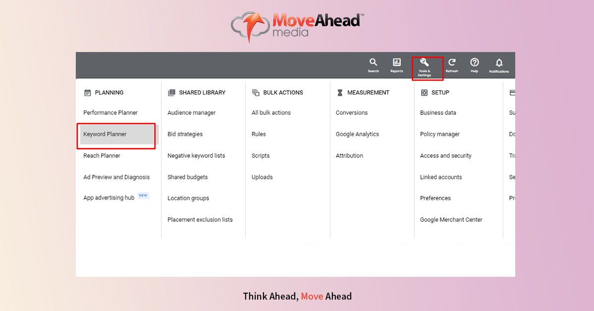Click the SETUP column heading

[x=440, y=93]
